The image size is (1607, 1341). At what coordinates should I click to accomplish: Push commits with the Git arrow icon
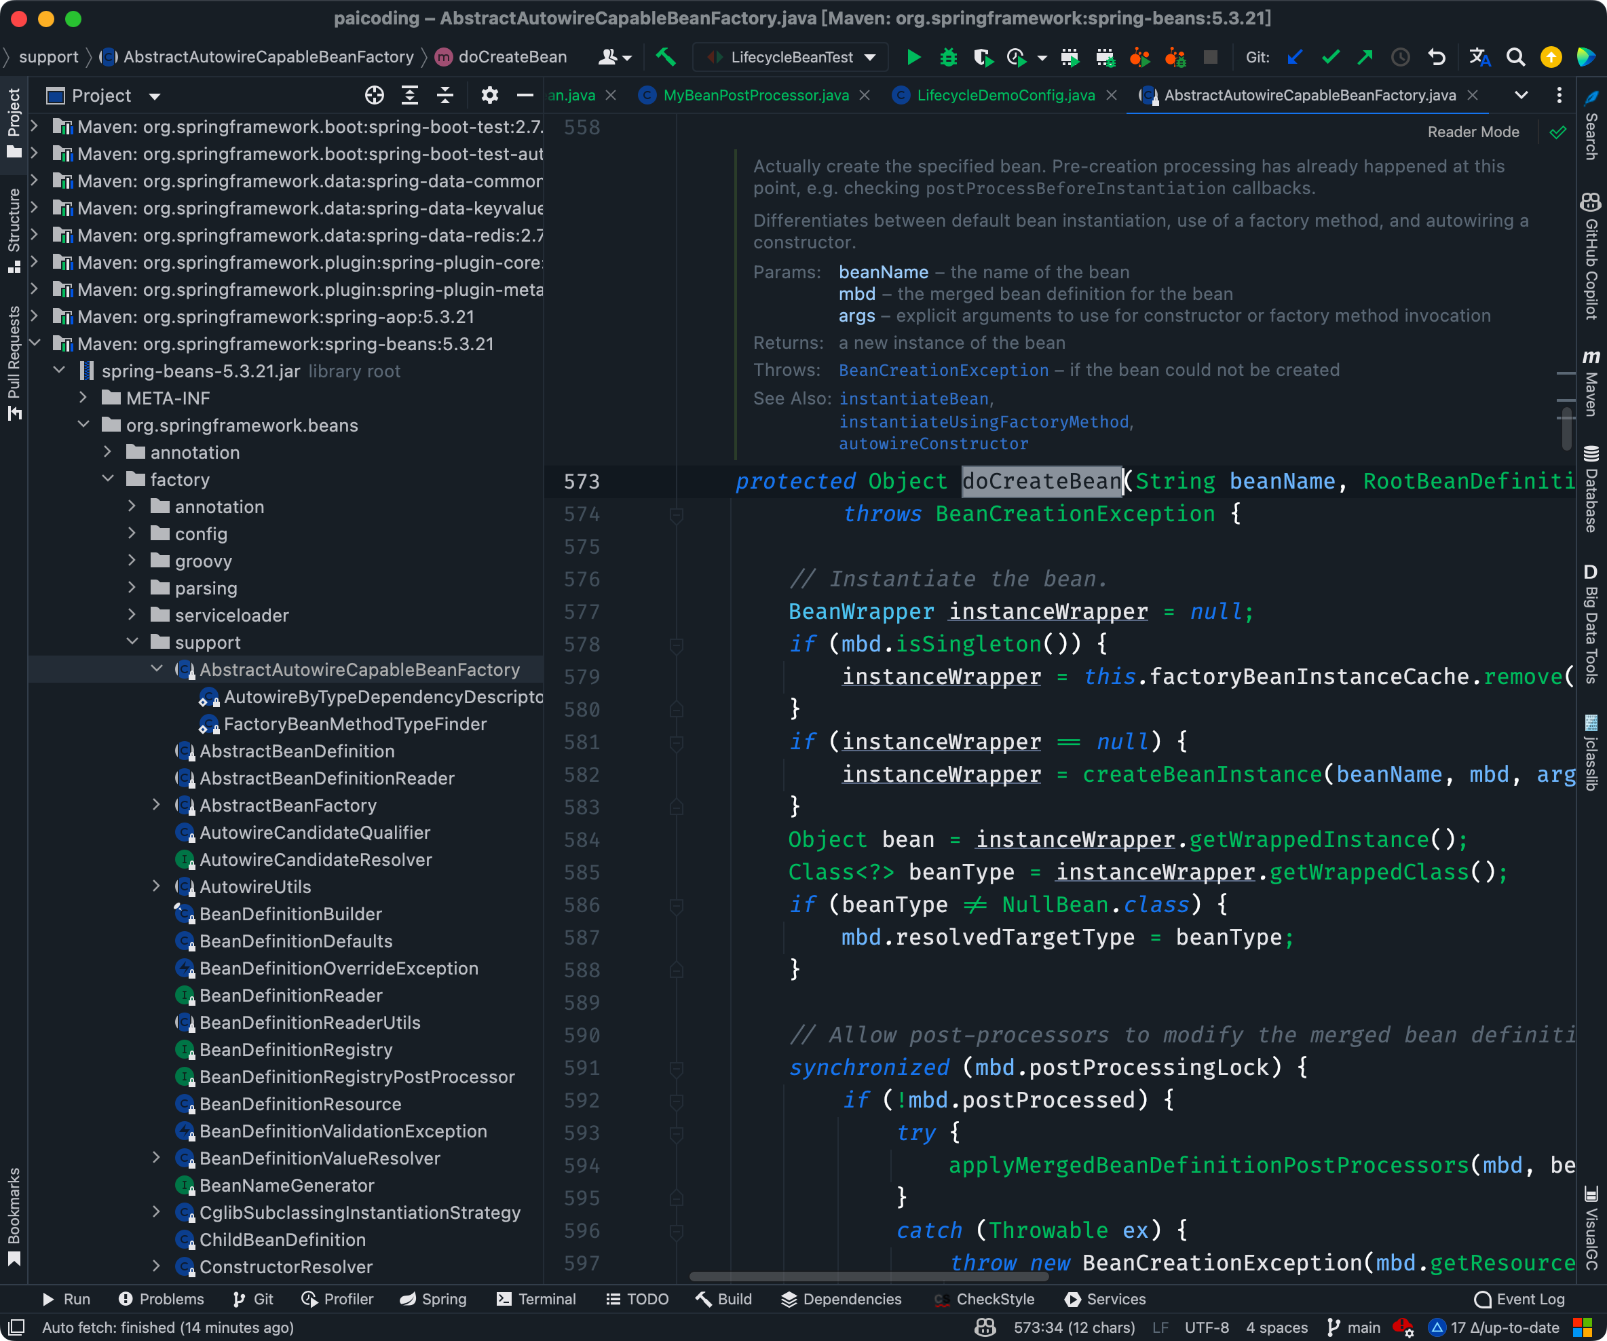point(1365,56)
